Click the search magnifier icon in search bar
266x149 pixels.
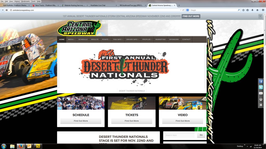(x=239, y=10)
